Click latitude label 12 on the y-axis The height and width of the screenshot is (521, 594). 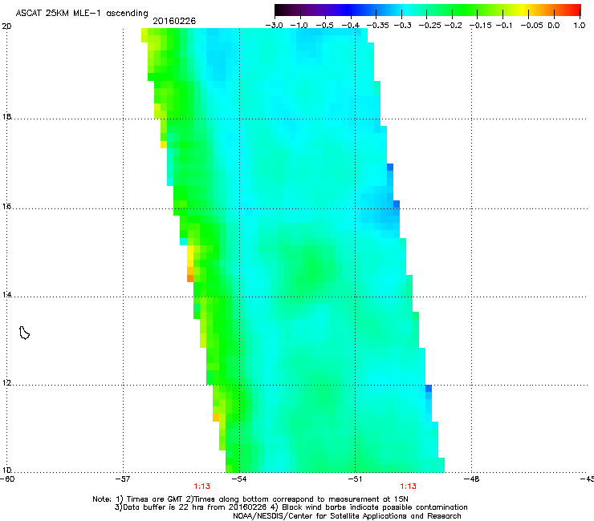point(6,383)
